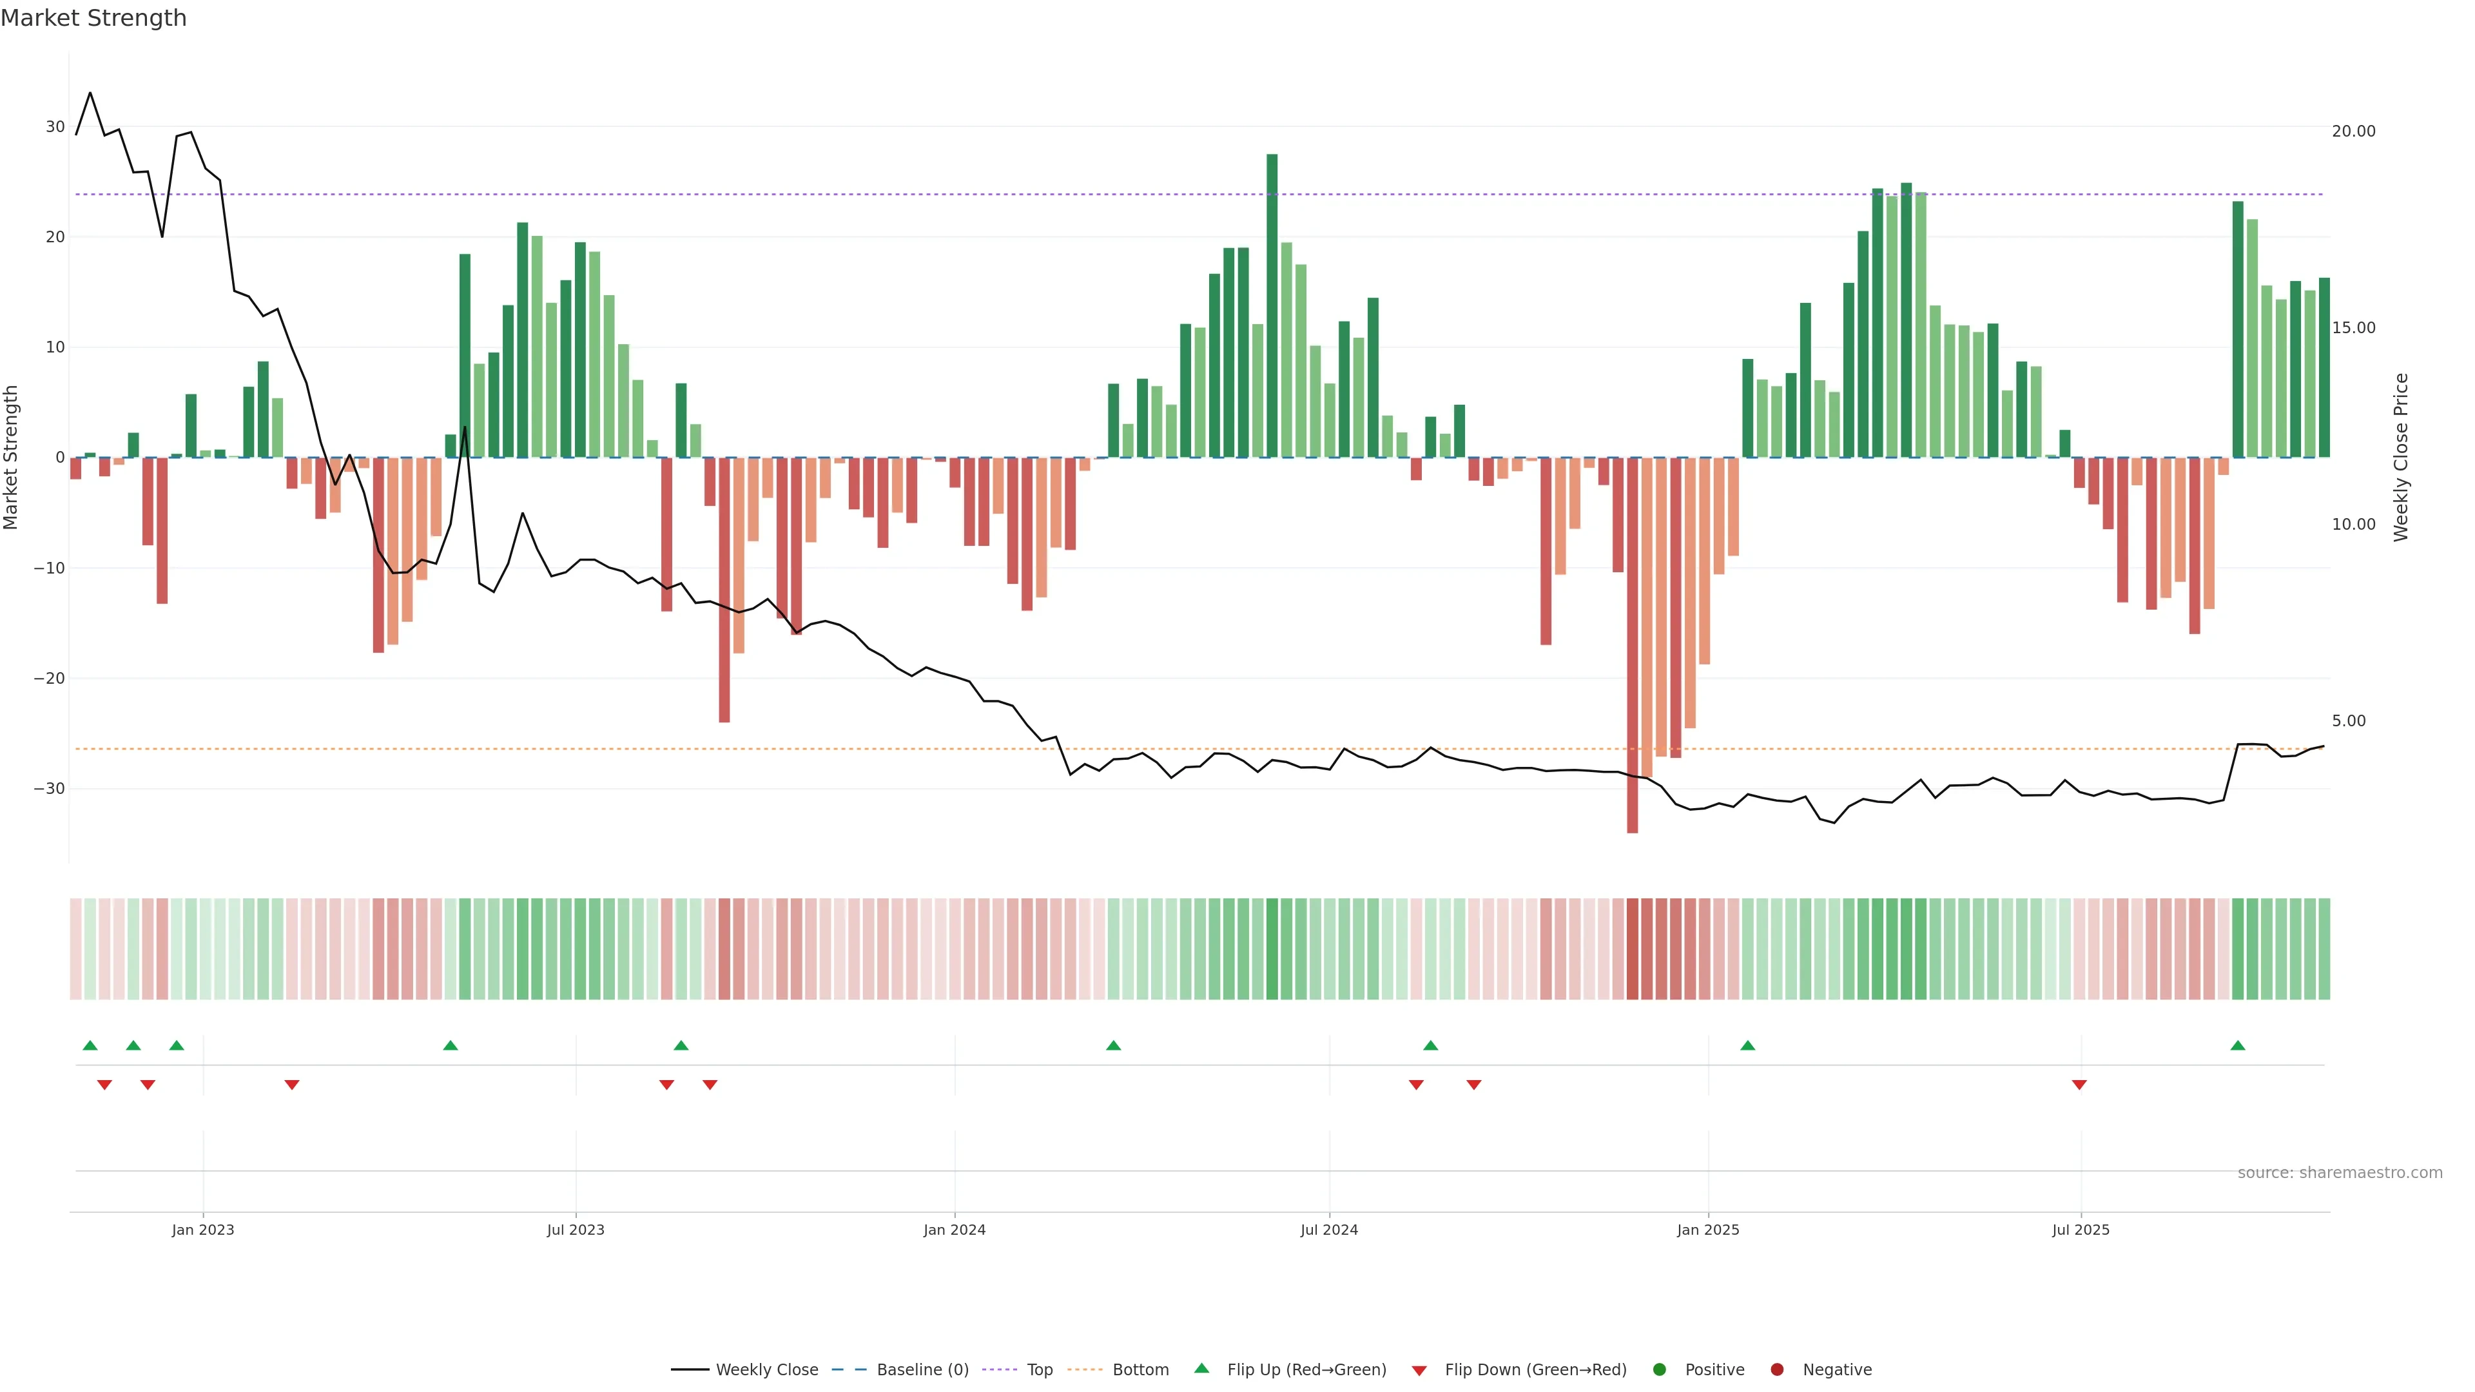Image resolution: width=2475 pixels, height=1392 pixels.
Task: Click the Flip Down red triangle legend icon
Action: (x=1419, y=1370)
